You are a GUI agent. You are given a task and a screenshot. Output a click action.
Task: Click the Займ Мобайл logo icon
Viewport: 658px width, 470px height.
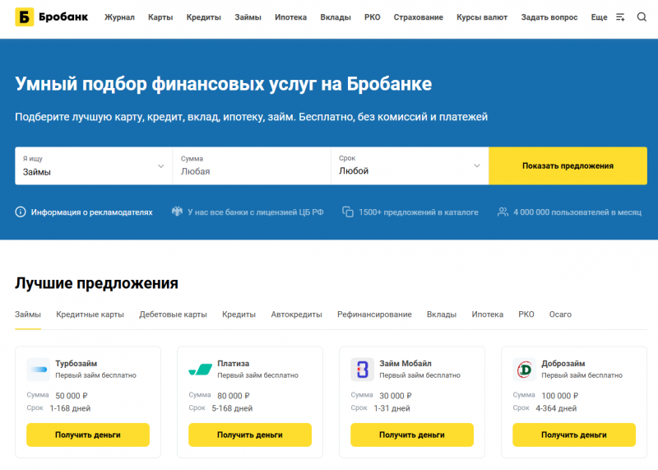coord(362,369)
